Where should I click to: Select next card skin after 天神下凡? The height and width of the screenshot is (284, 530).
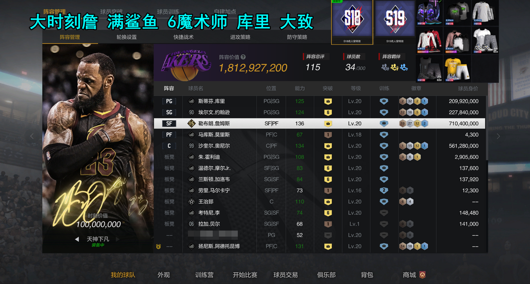point(118,239)
